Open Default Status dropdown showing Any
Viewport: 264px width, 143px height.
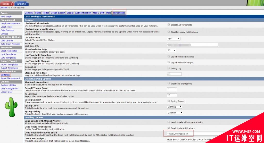[x=174, y=39]
